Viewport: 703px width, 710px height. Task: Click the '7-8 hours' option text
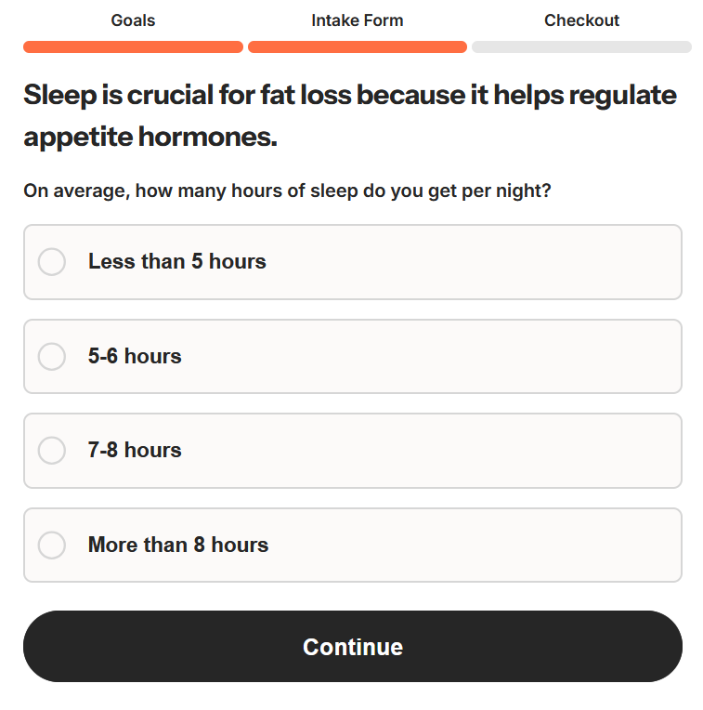coord(135,451)
